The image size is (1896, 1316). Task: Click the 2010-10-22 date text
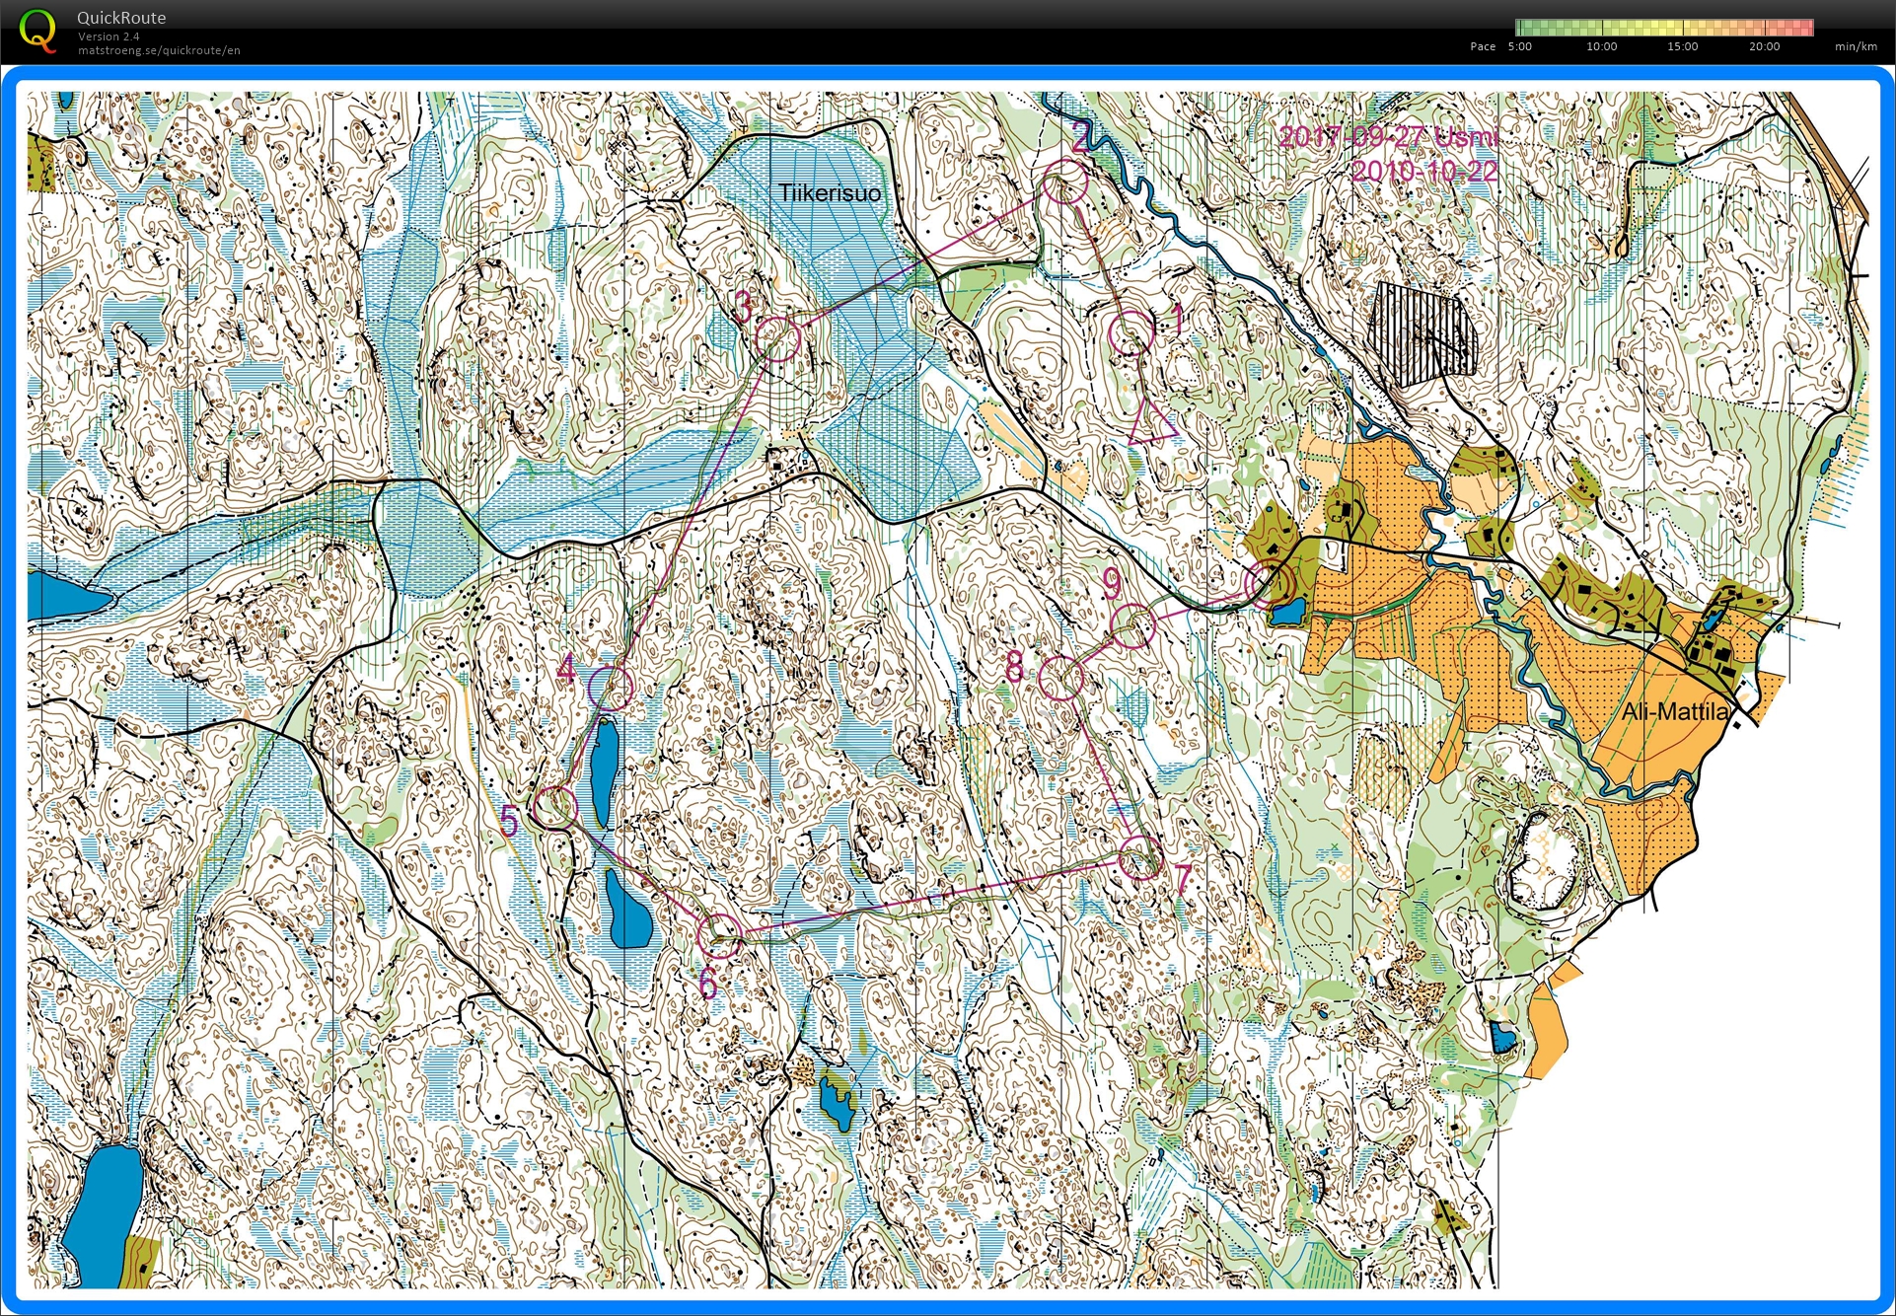click(1424, 171)
